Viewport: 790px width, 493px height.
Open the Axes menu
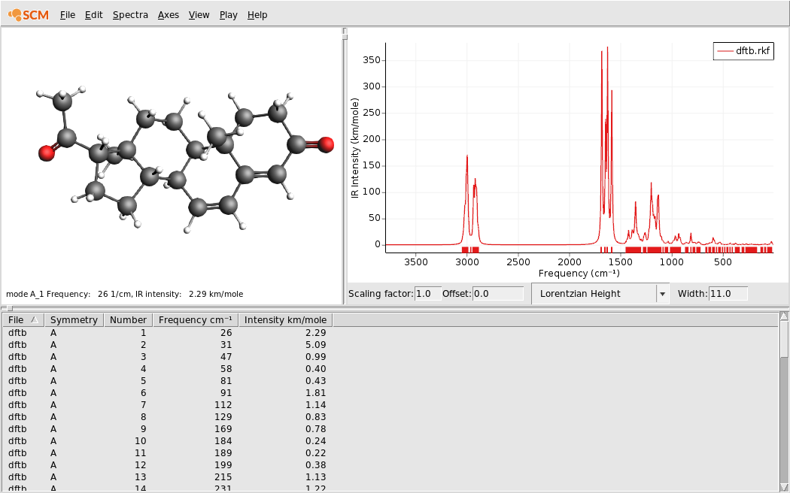click(169, 15)
